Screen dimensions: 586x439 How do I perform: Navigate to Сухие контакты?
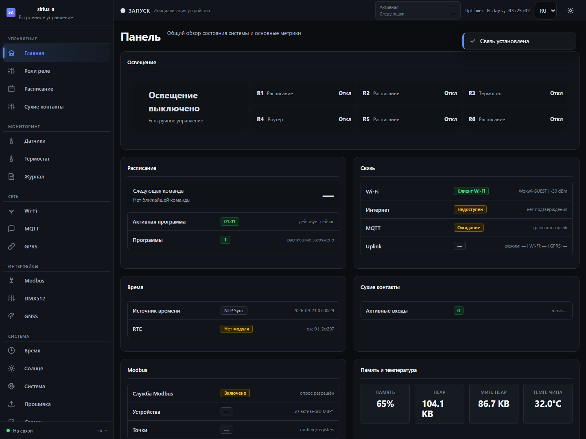click(57, 106)
